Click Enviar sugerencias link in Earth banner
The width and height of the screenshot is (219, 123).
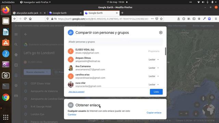[203, 26]
